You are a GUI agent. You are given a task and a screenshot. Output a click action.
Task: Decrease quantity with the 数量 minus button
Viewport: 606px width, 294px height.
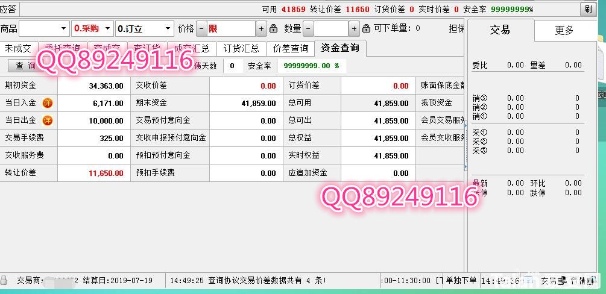tap(308, 28)
